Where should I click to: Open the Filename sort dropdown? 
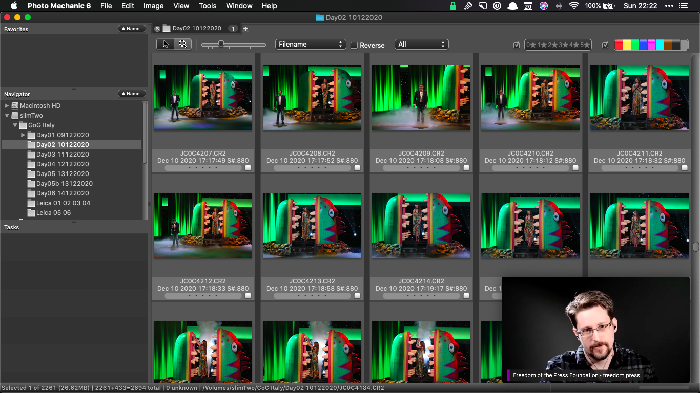(311, 45)
